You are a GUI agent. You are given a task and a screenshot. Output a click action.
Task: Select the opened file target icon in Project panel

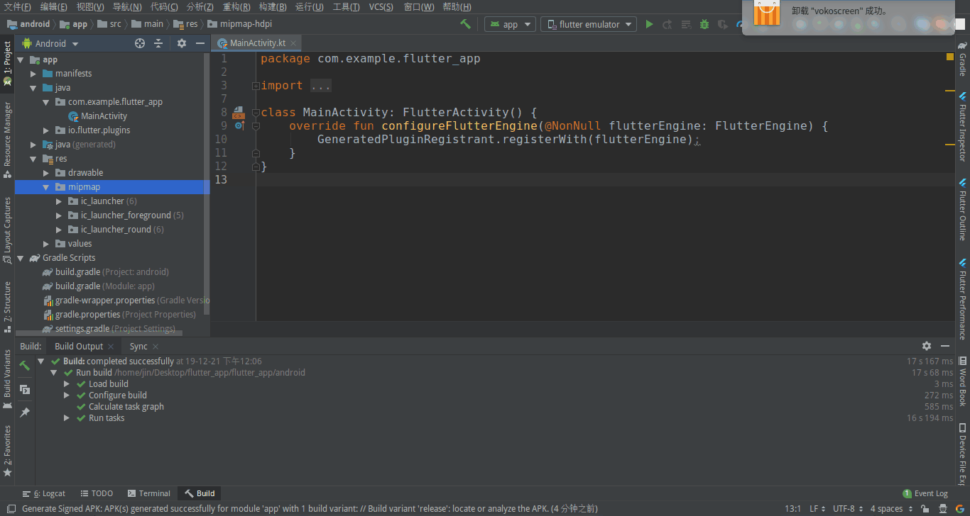[x=140, y=43]
